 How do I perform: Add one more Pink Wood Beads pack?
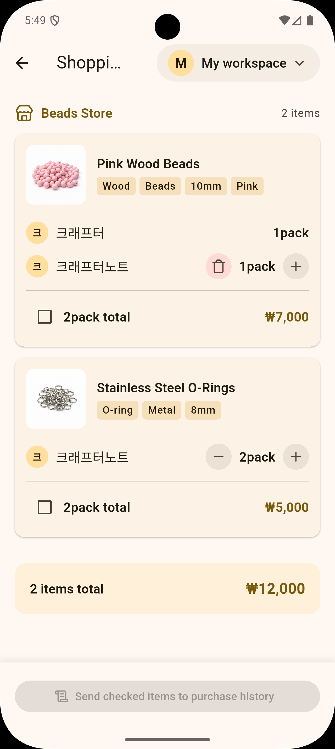click(295, 266)
